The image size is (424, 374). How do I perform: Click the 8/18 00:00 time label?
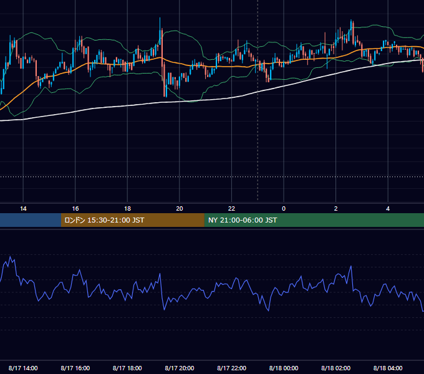[284, 368]
